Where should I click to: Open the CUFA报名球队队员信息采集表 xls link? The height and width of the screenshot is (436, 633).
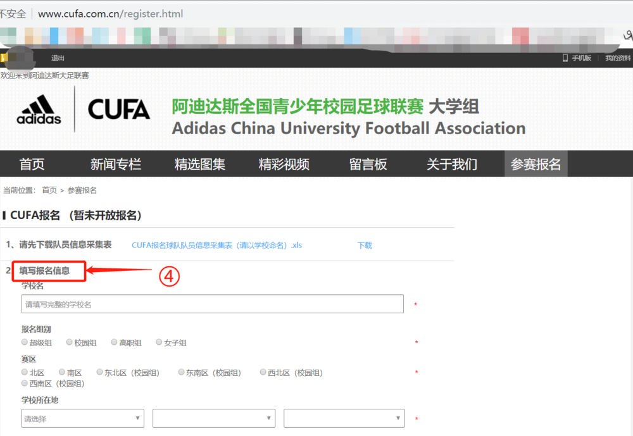(216, 246)
